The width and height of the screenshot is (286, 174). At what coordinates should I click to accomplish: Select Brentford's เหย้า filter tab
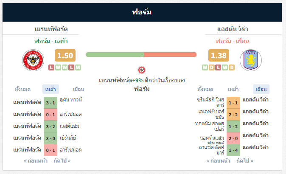[x=50, y=89]
